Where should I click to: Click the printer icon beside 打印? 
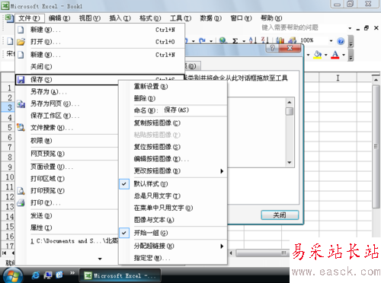[21, 202]
